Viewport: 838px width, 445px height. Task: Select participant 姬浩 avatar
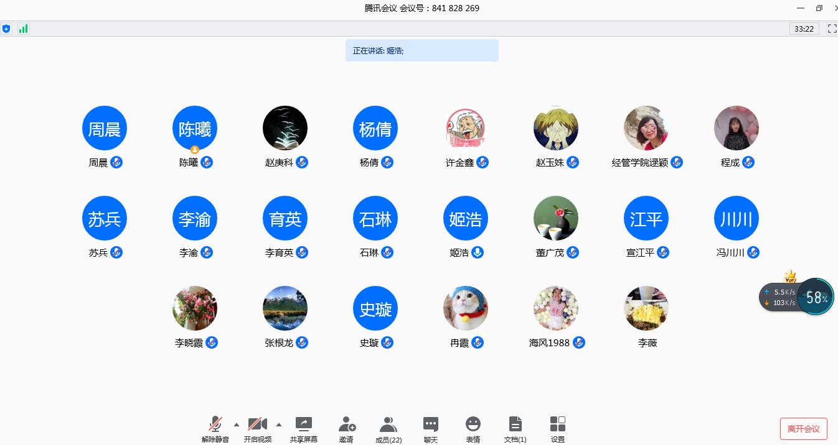(x=465, y=219)
